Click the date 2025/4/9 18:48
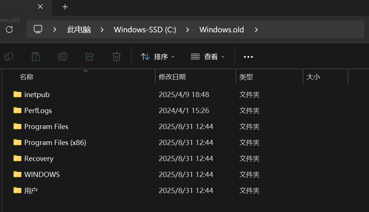 tap(184, 94)
